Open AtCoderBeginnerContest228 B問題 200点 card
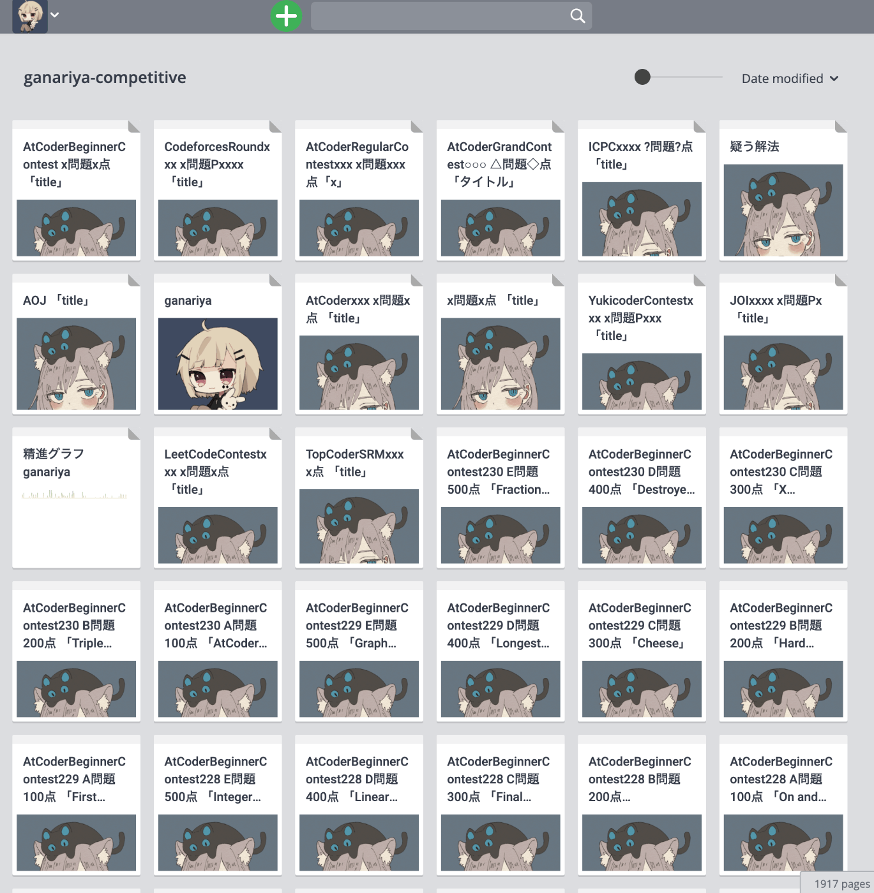The height and width of the screenshot is (893, 874). click(642, 806)
